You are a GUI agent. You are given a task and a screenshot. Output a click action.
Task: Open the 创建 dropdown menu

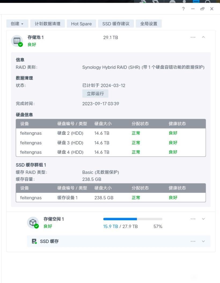click(17, 24)
